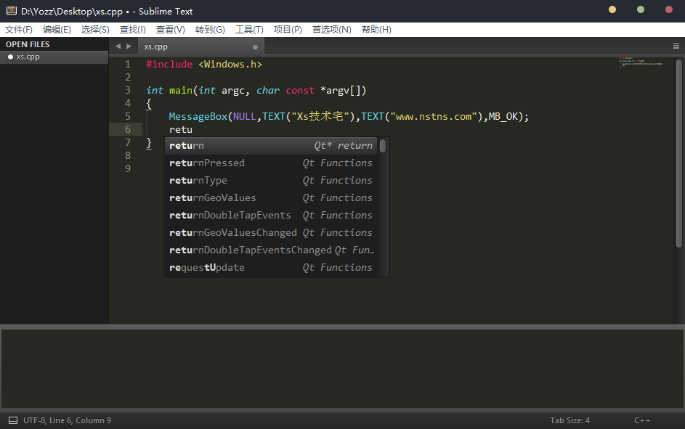Click 'UTF-8, Line 6, Column 9' status text
The width and height of the screenshot is (685, 429).
[68, 420]
